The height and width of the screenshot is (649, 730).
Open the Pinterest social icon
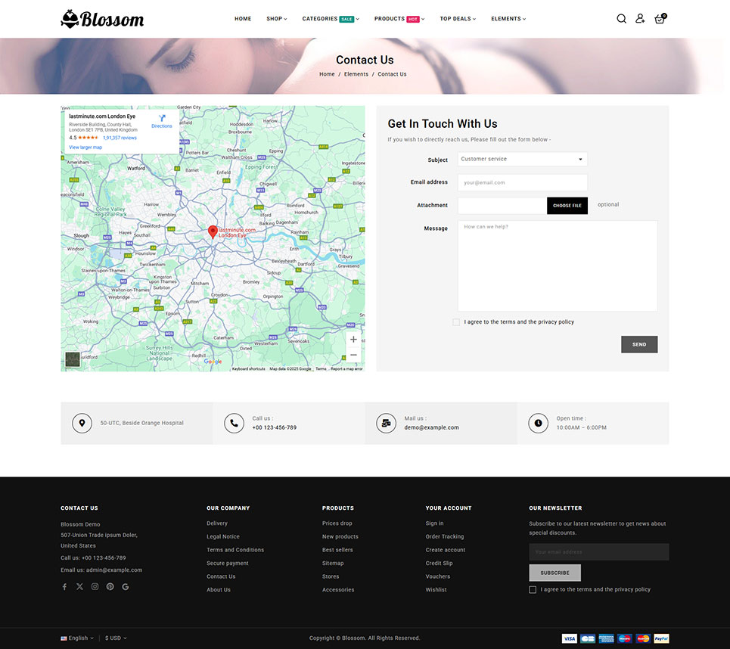pos(110,586)
